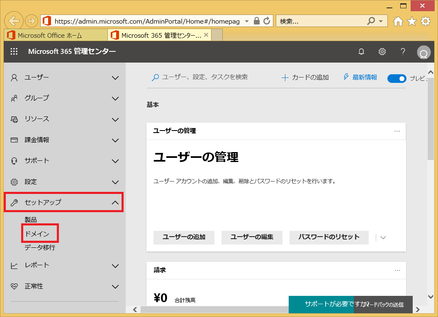
Task: Open the 請求 card more options
Action: click(x=397, y=271)
